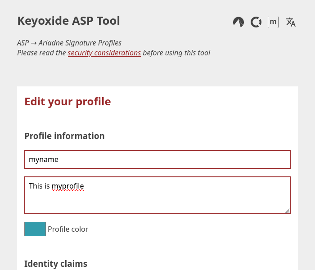Click the name field containing myname
315x270 pixels.
click(157, 159)
